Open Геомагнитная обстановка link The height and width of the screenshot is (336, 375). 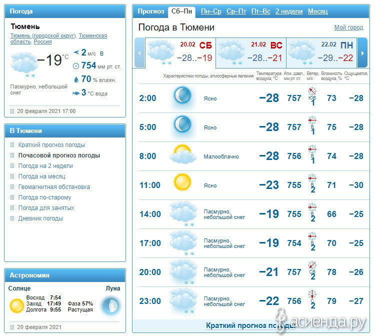pos(54,187)
